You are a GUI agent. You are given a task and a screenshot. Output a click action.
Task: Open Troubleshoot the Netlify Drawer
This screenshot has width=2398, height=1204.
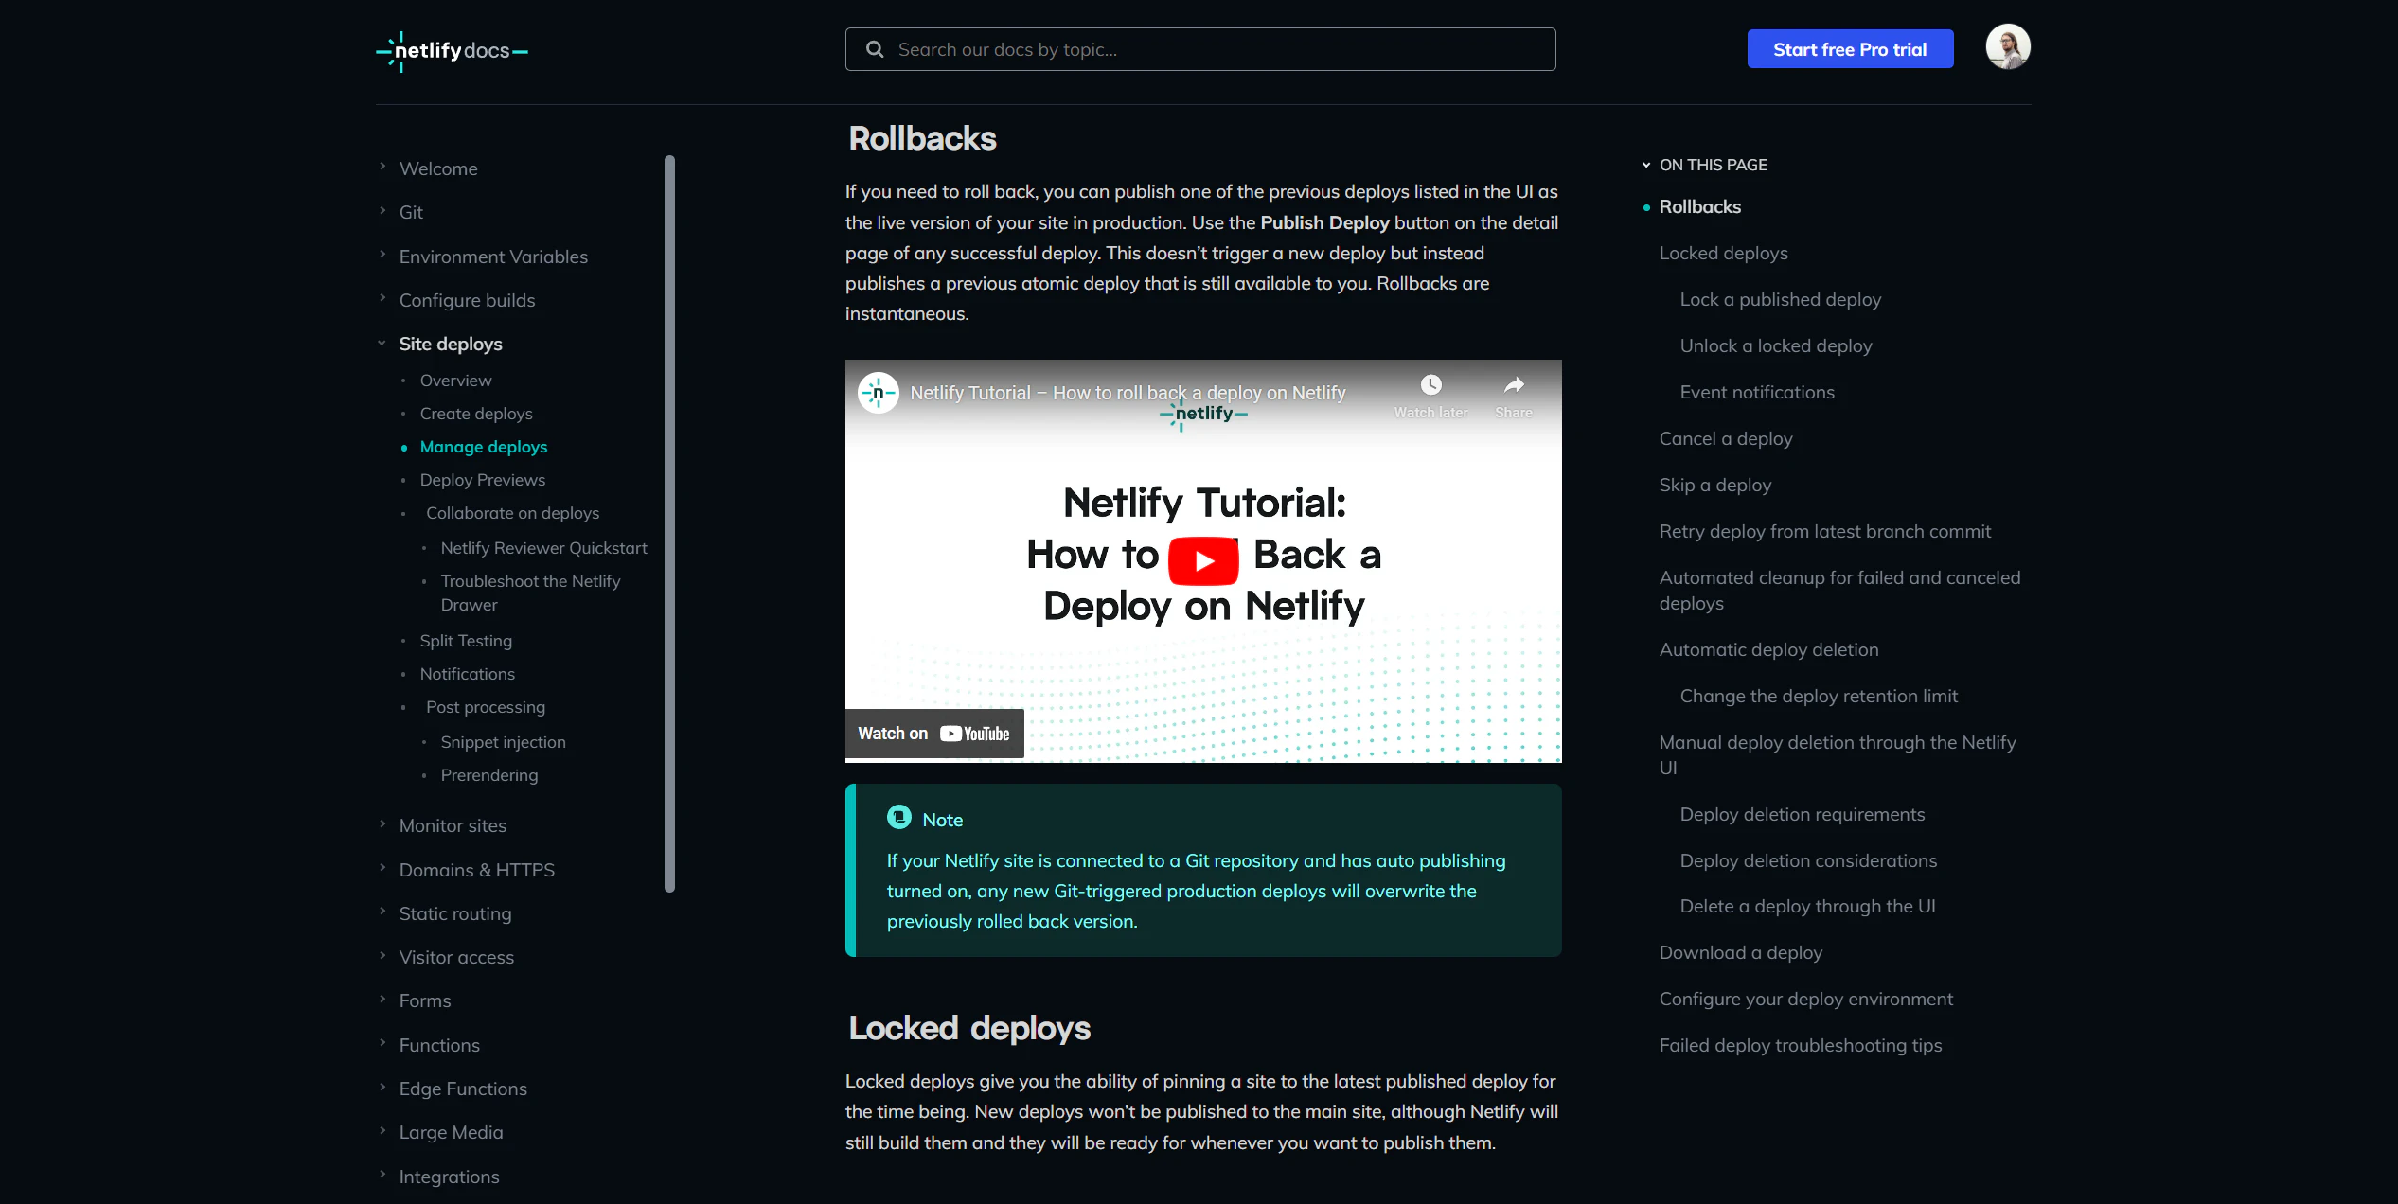530,593
